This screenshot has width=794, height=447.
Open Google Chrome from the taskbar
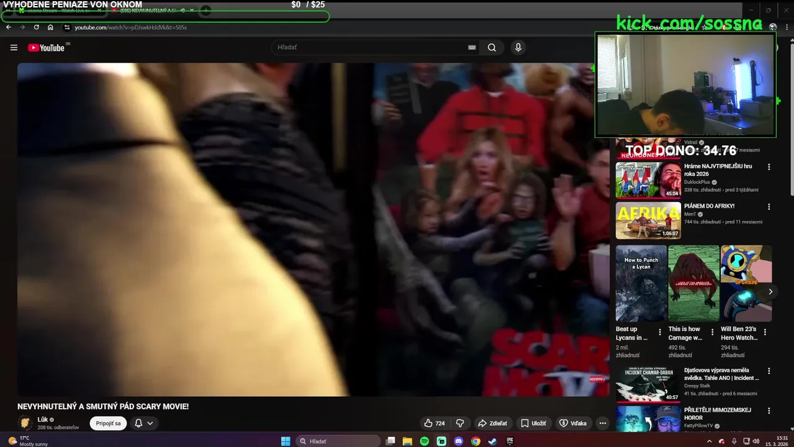point(475,441)
